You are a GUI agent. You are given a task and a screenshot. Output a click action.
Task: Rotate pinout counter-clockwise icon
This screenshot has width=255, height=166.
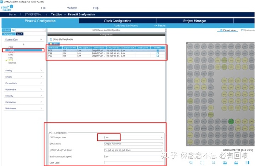(236, 162)
